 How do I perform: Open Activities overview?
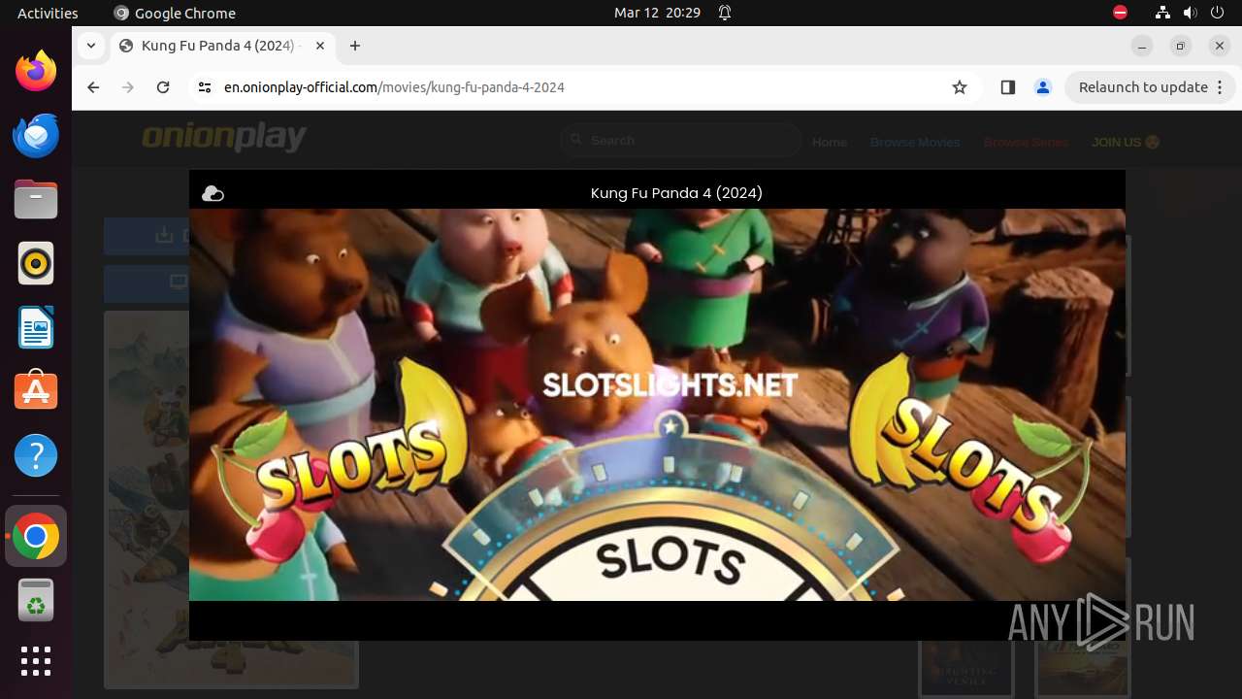[48, 13]
